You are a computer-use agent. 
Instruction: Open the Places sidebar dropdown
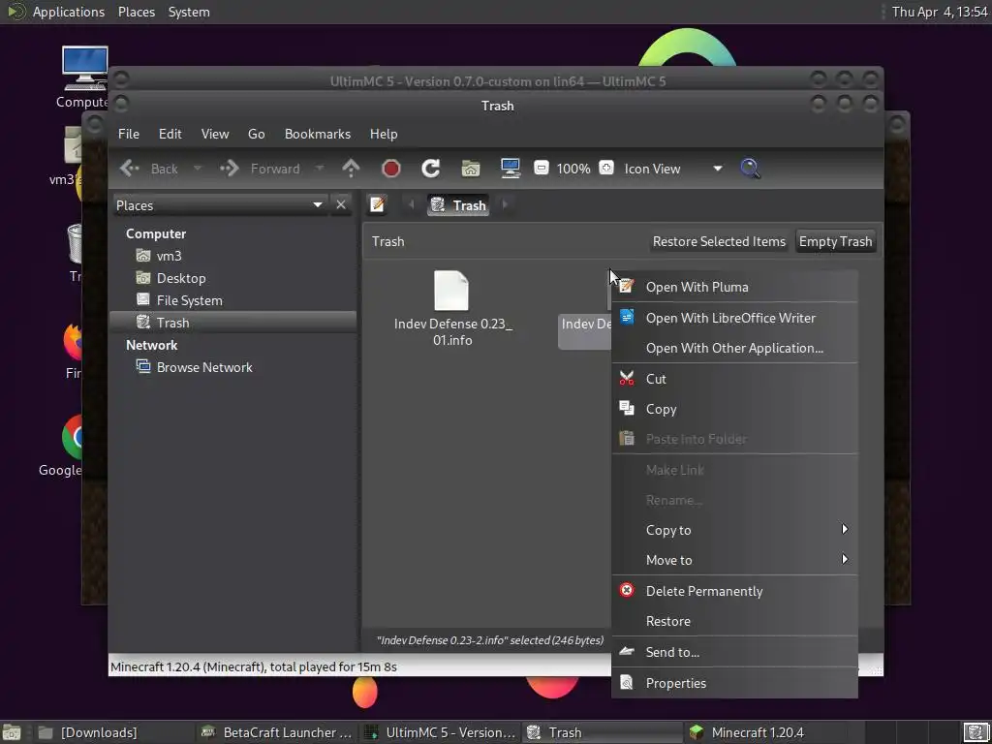220,205
